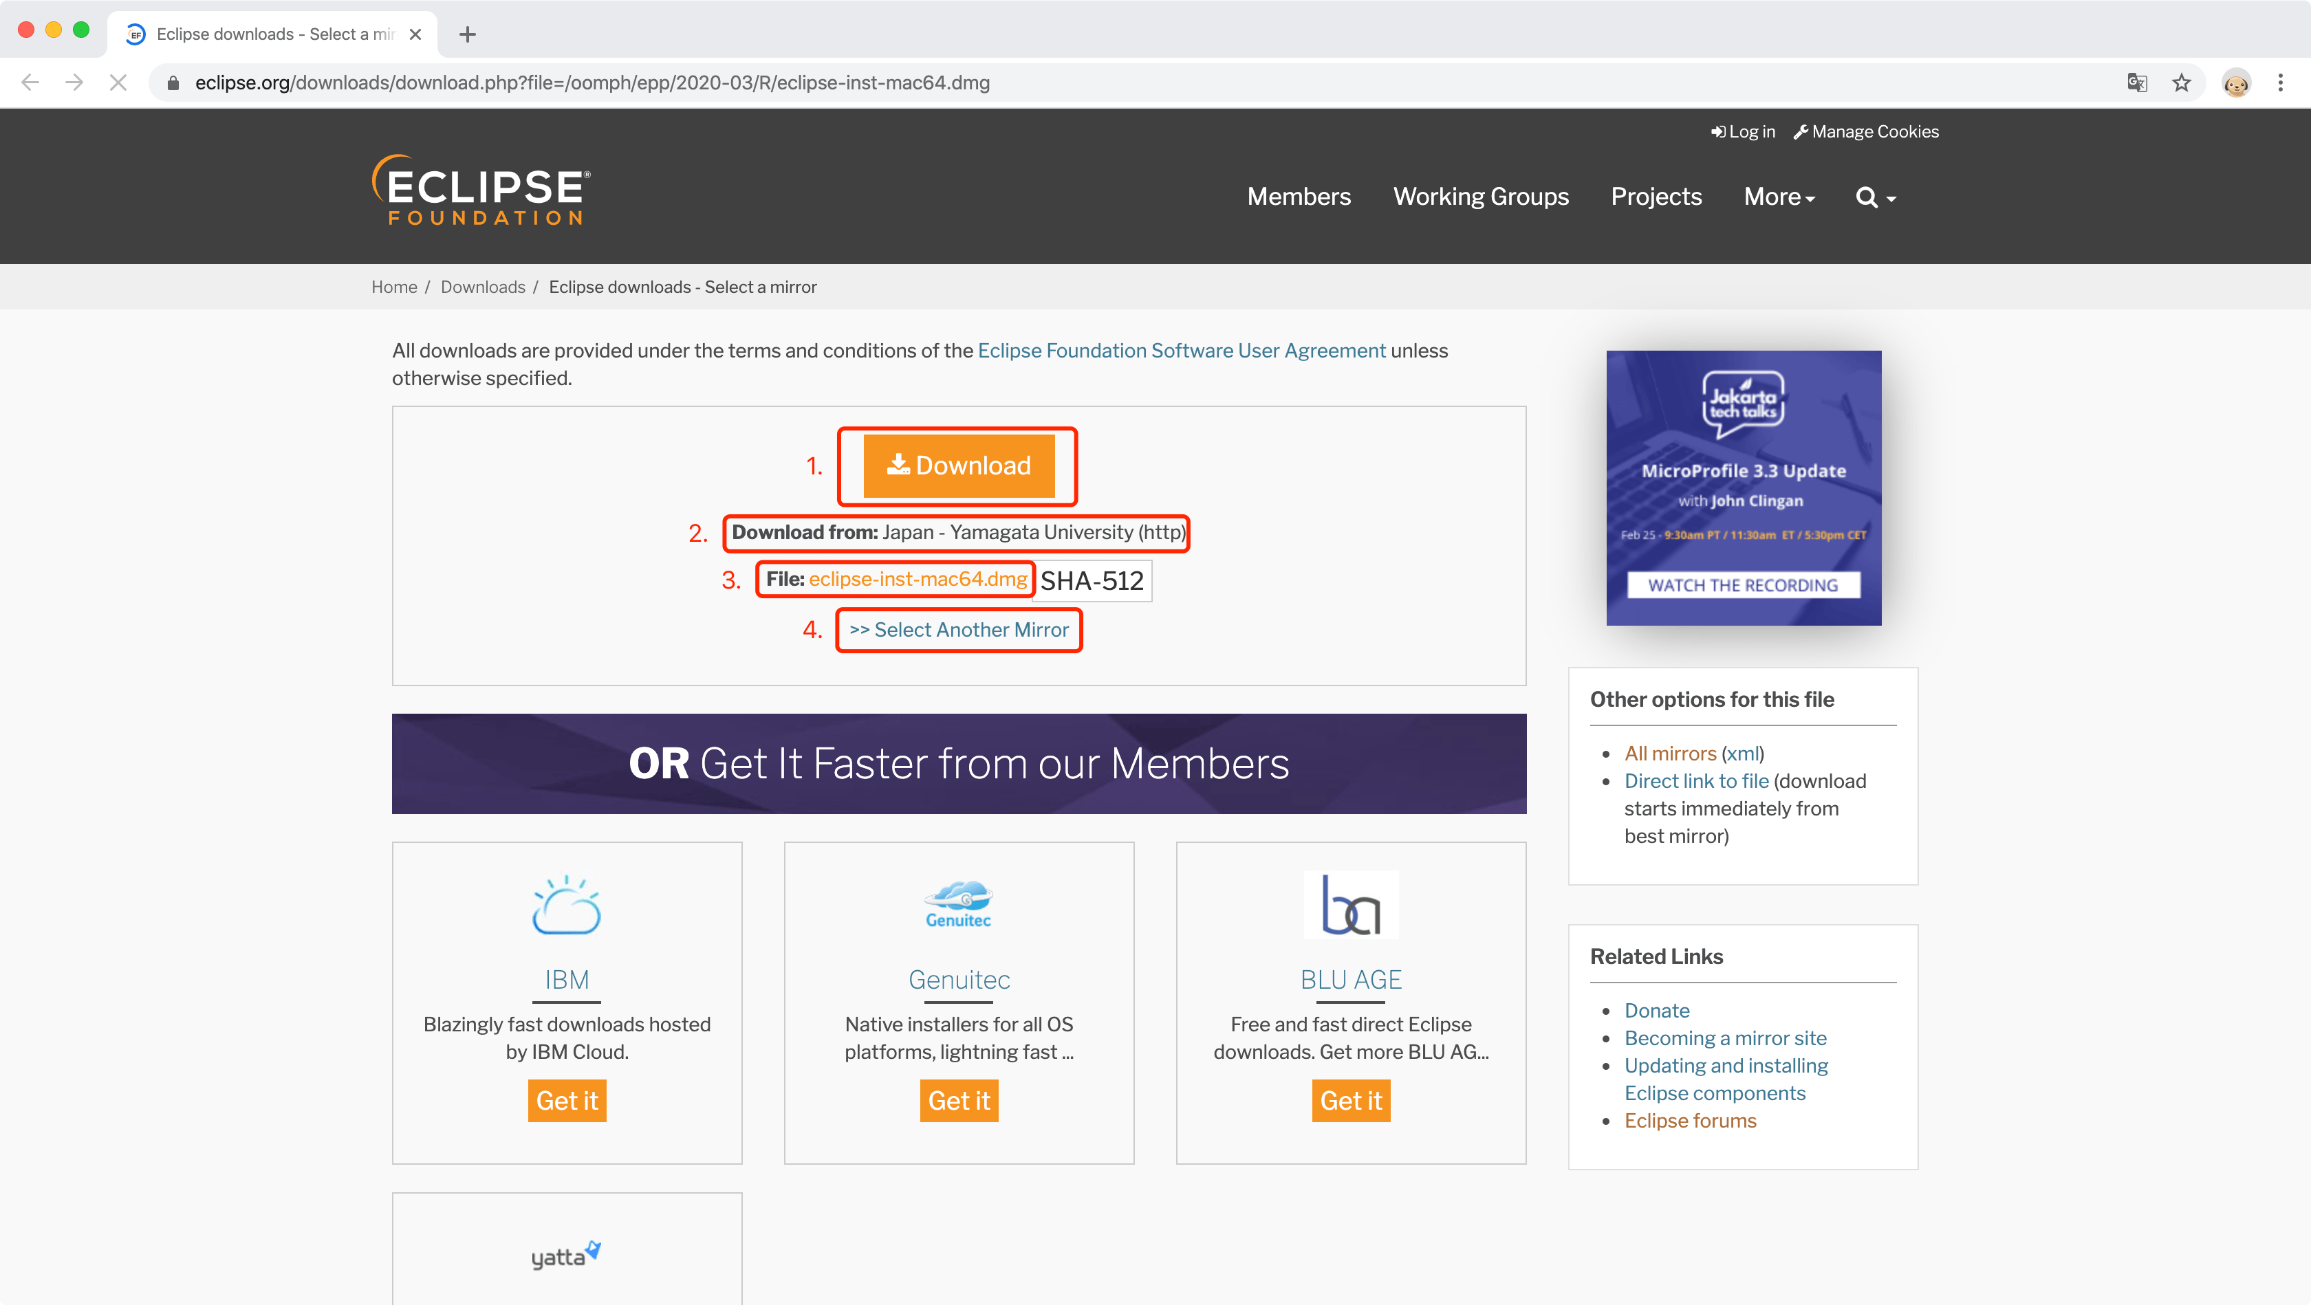
Task: Click the OR Get It Faster banner
Action: [959, 764]
